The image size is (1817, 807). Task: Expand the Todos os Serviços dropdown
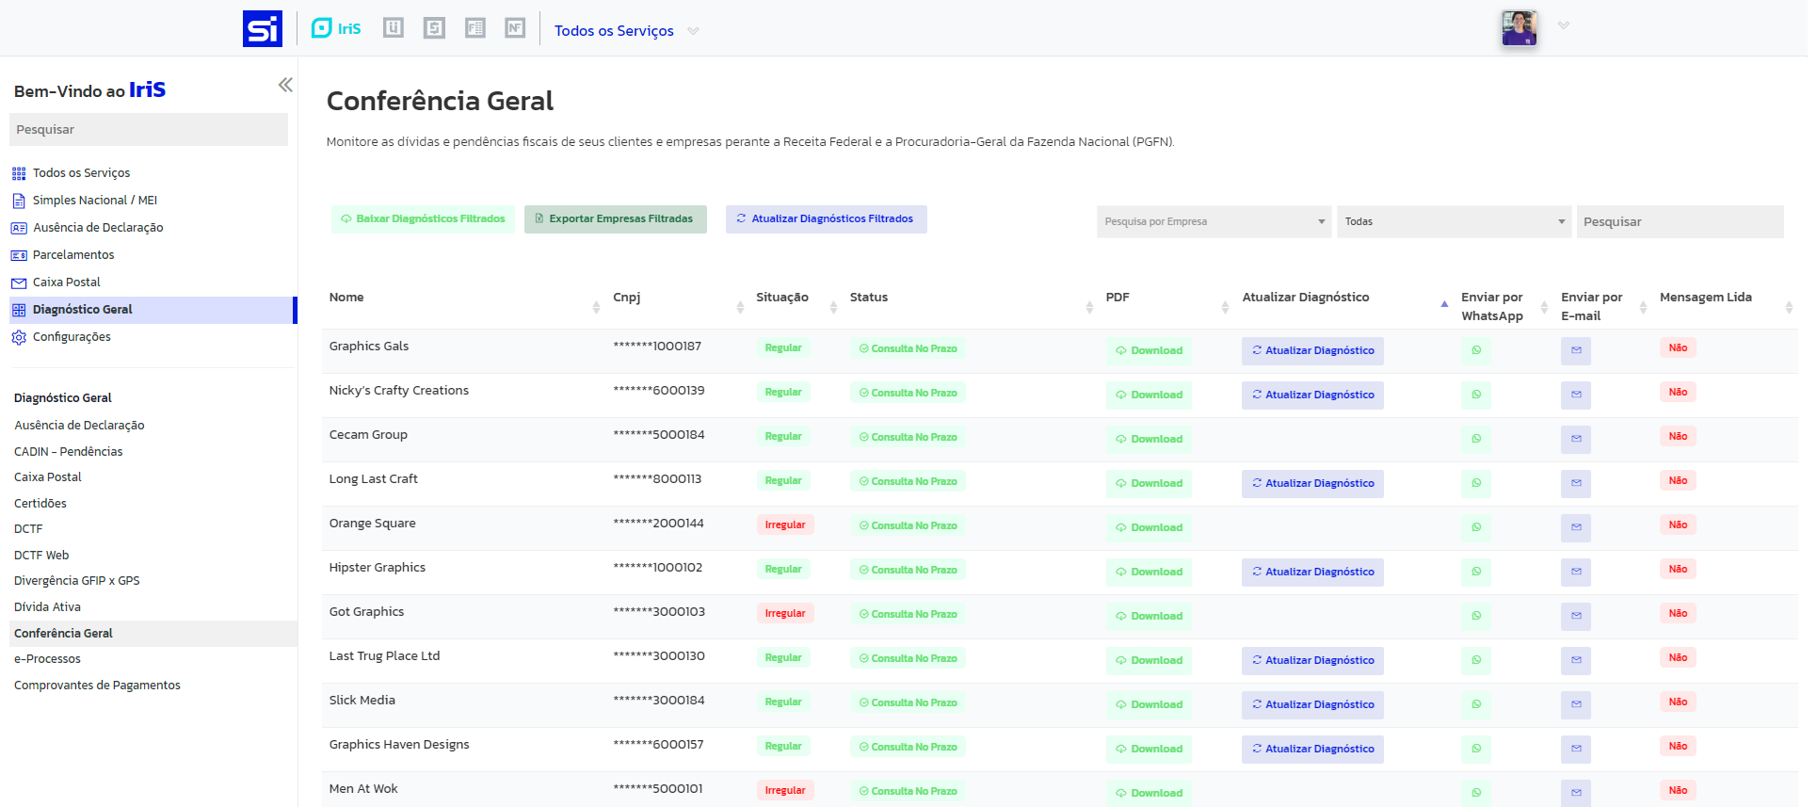point(693,31)
